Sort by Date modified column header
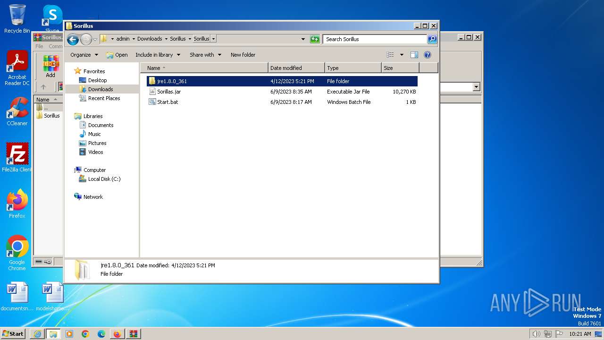This screenshot has height=340, width=604. [x=296, y=68]
